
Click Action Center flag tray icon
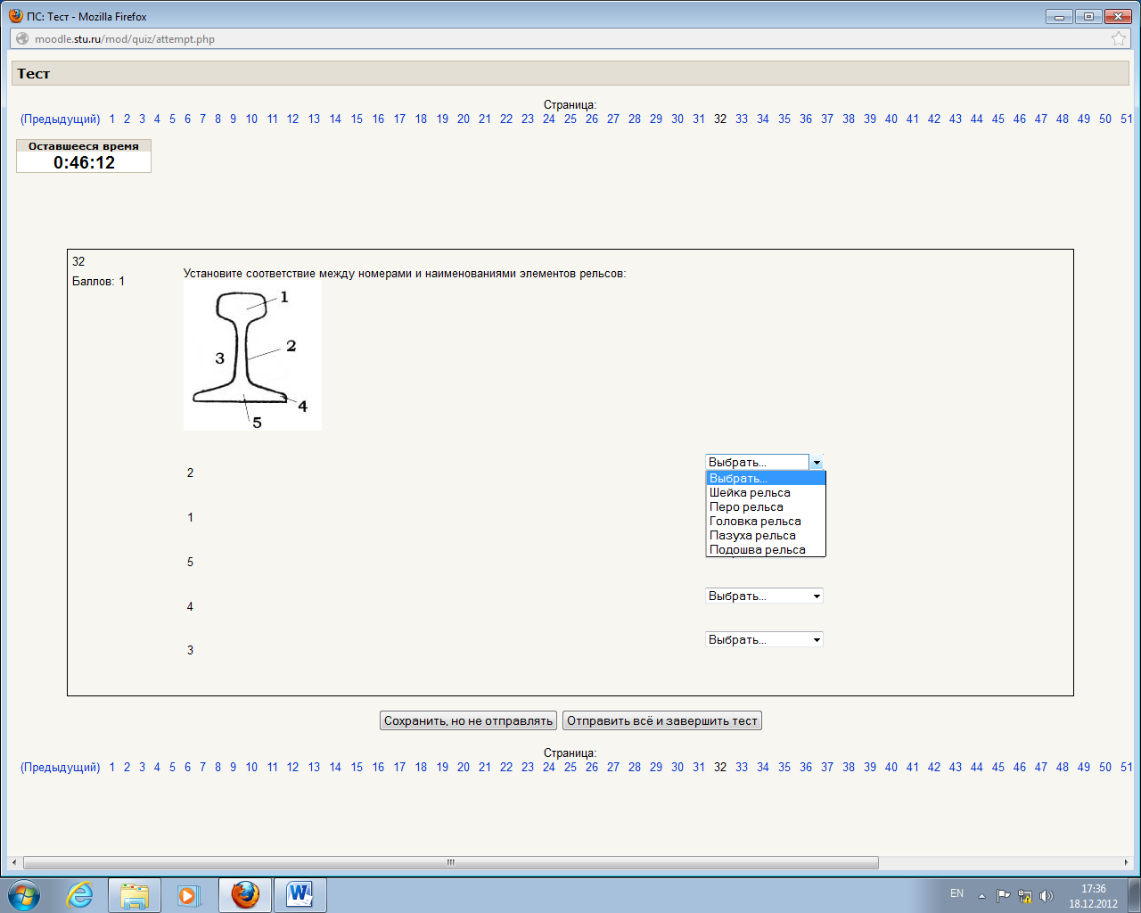click(1003, 896)
